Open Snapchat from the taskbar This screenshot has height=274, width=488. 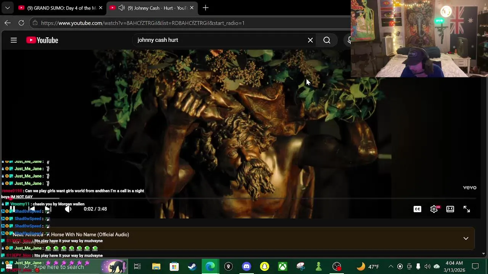click(265, 266)
